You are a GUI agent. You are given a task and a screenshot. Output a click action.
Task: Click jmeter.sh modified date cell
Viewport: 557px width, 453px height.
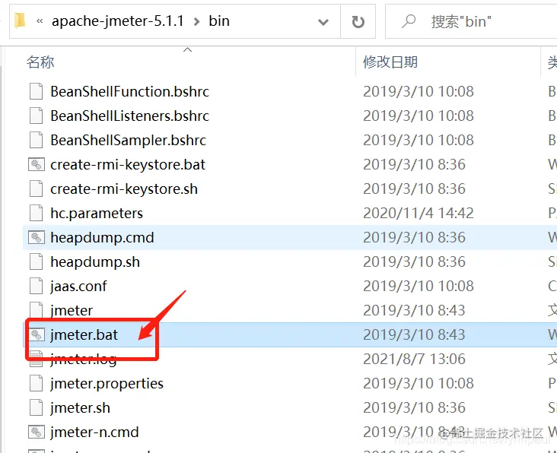[414, 407]
